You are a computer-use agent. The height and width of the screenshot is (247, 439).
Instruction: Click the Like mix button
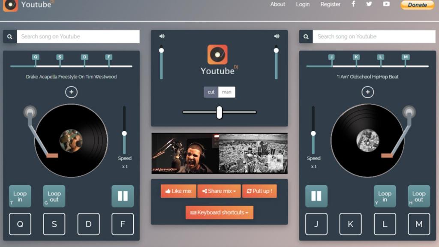178,191
